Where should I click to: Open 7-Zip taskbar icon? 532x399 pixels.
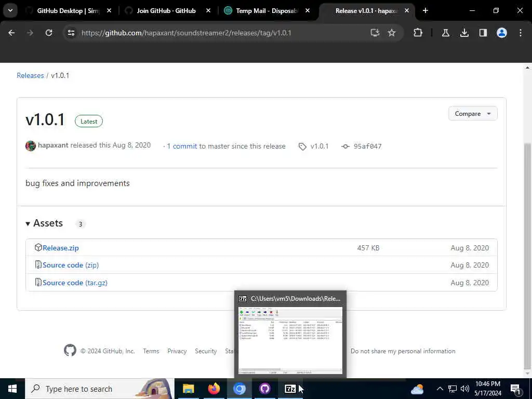tap(290, 389)
